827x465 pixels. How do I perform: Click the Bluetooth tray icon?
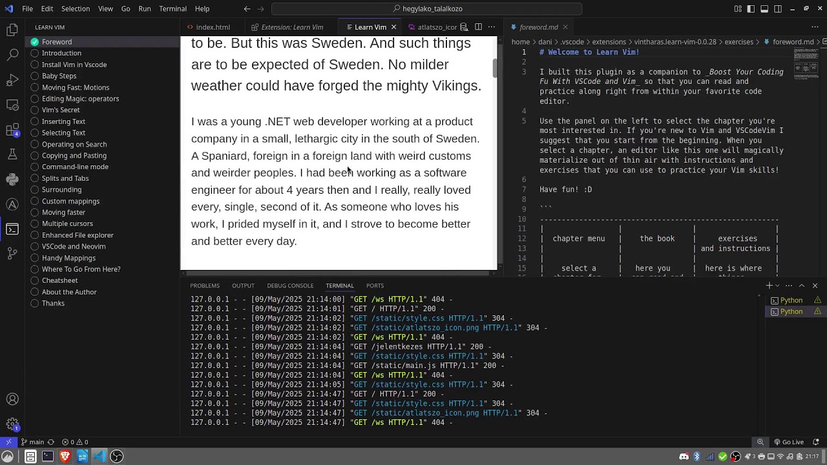696,457
